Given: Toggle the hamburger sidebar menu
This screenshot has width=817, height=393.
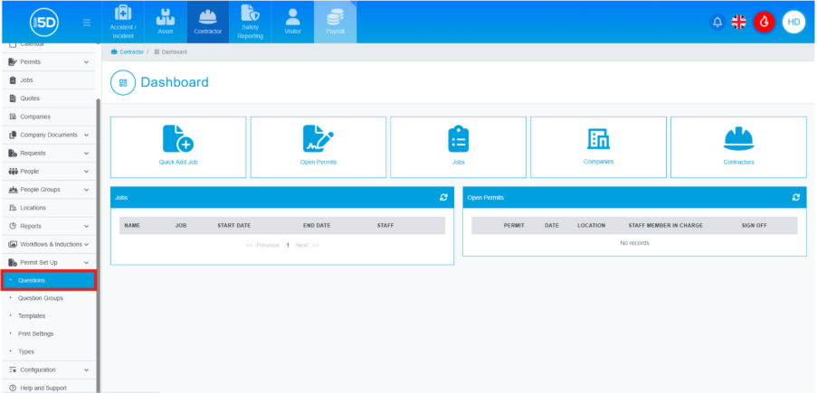Looking at the screenshot, I should pos(86,22).
